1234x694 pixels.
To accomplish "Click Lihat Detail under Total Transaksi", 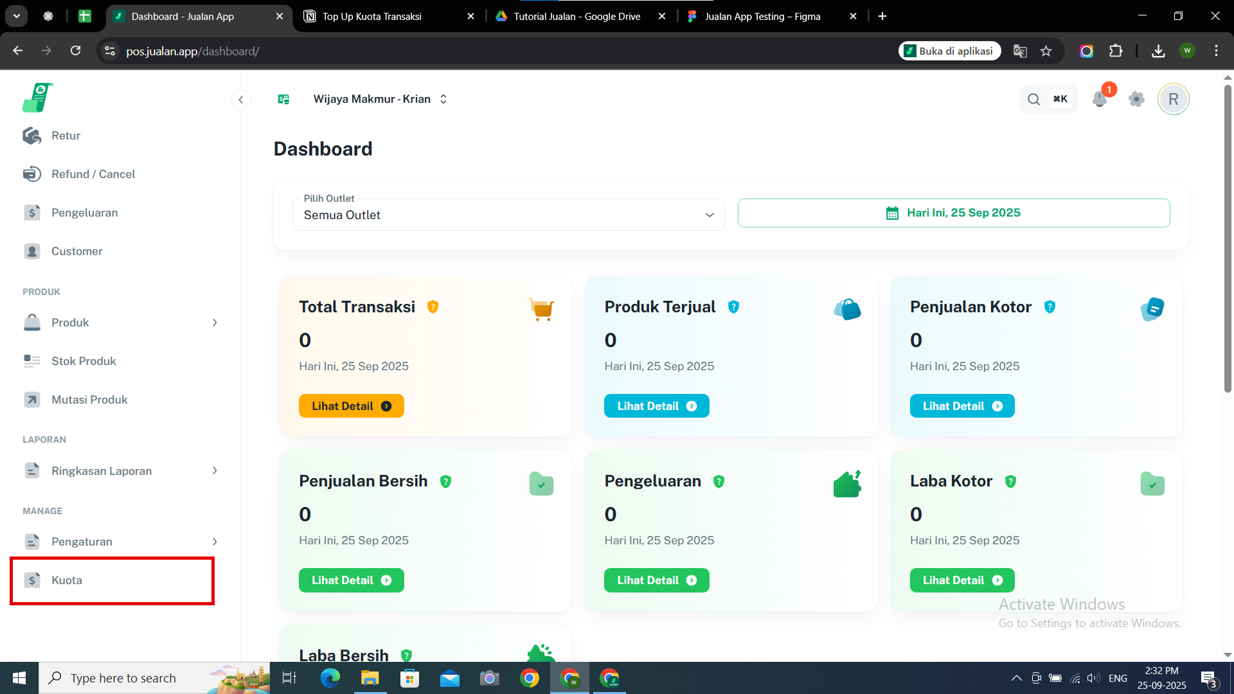I will (351, 406).
